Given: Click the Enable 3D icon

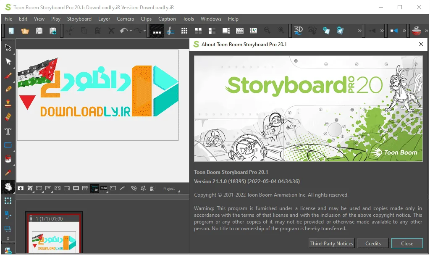Looking at the screenshot, I should click(x=298, y=31).
